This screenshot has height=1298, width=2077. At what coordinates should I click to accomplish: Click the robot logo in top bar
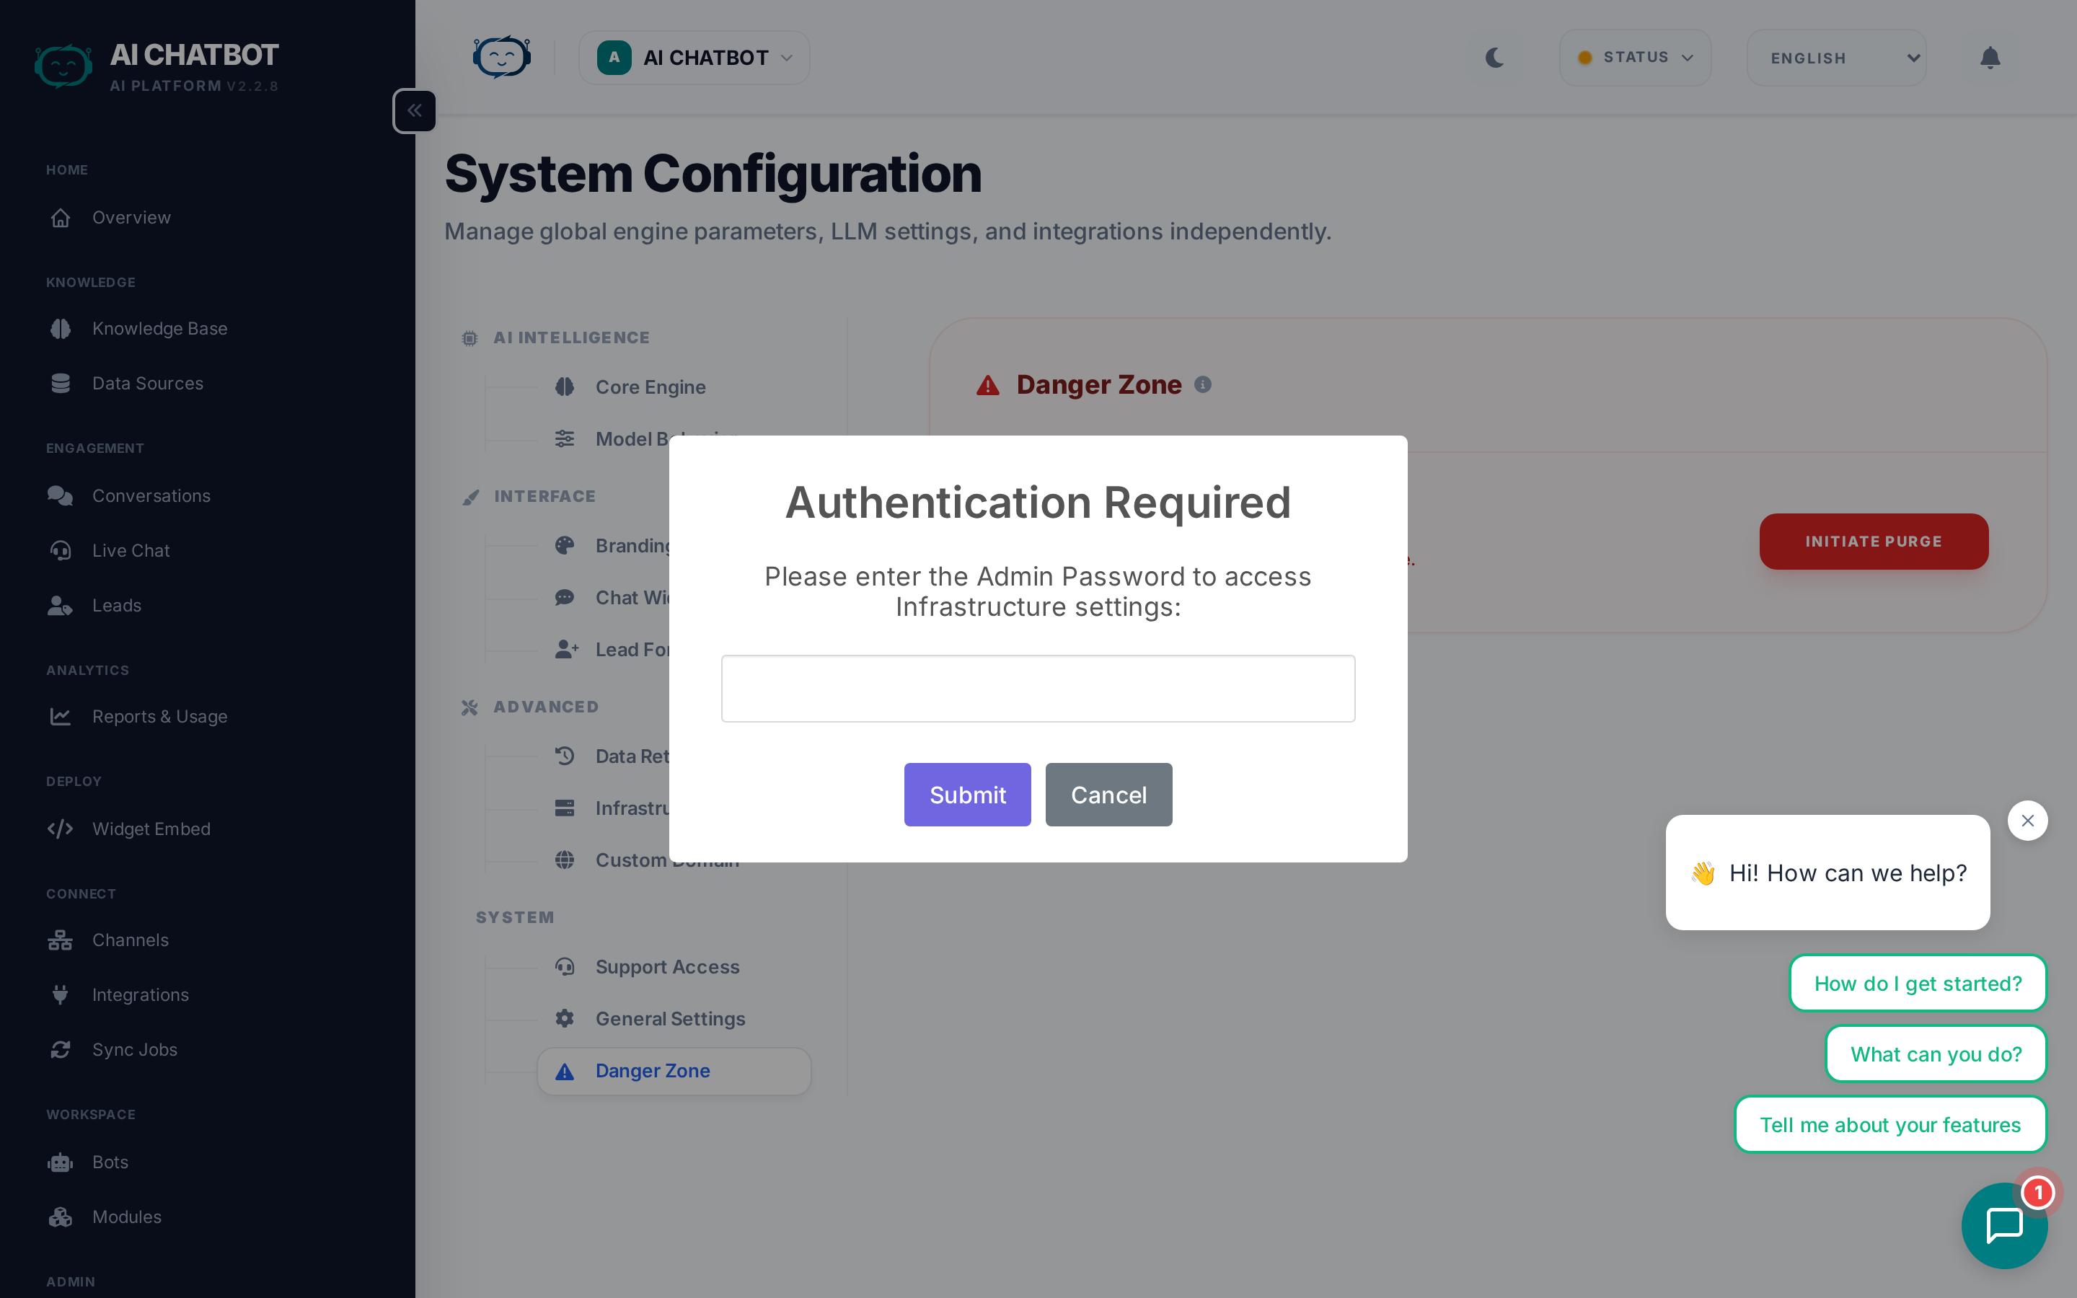tap(501, 58)
